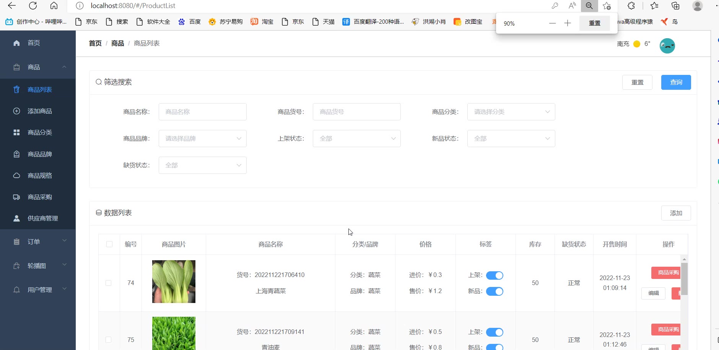Go back with the browser back arrow
This screenshot has height=350, width=719.
tap(12, 6)
